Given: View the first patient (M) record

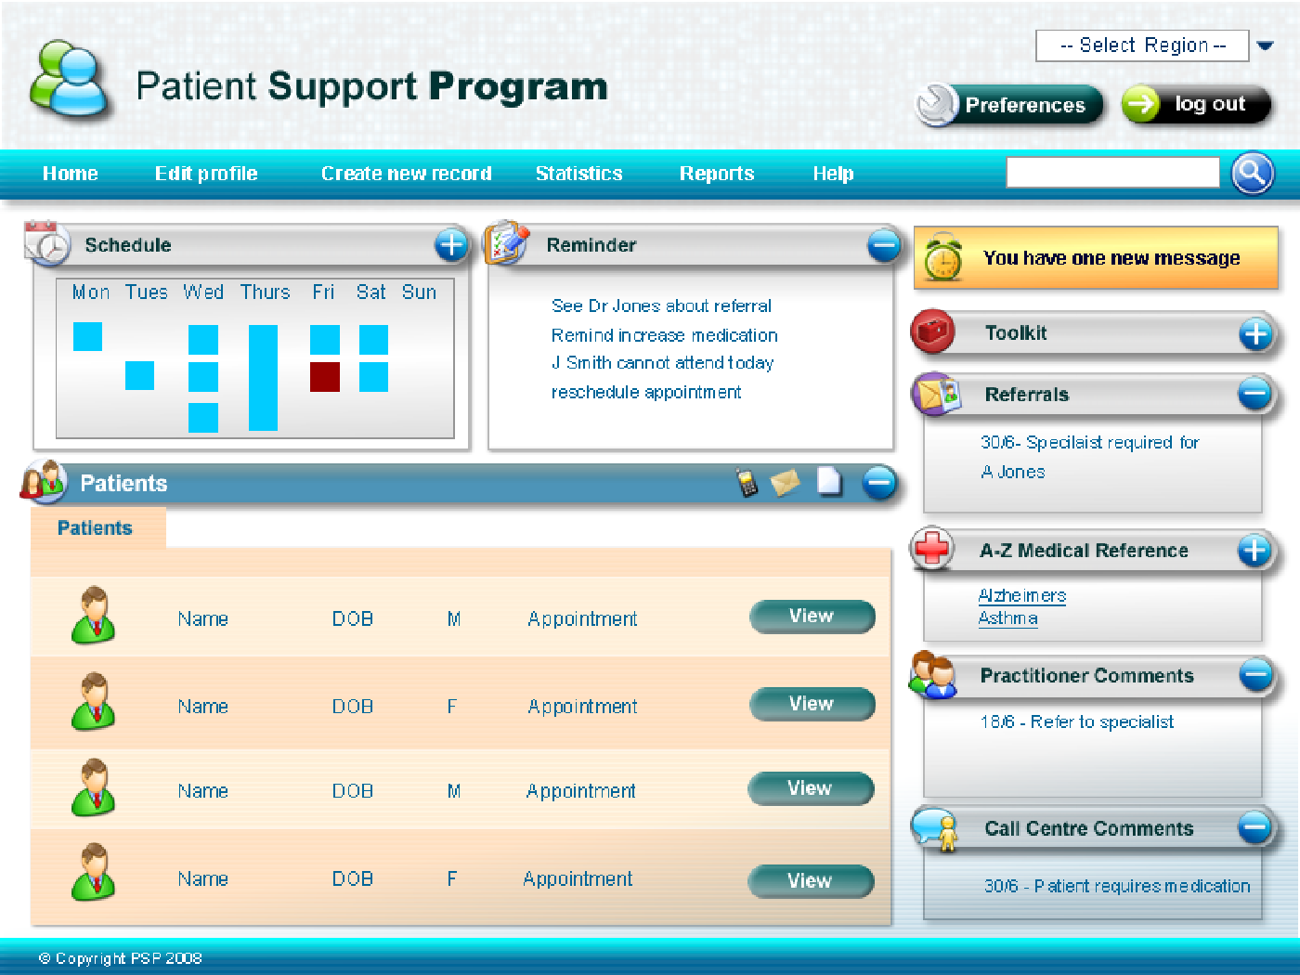Looking at the screenshot, I should click(x=812, y=616).
